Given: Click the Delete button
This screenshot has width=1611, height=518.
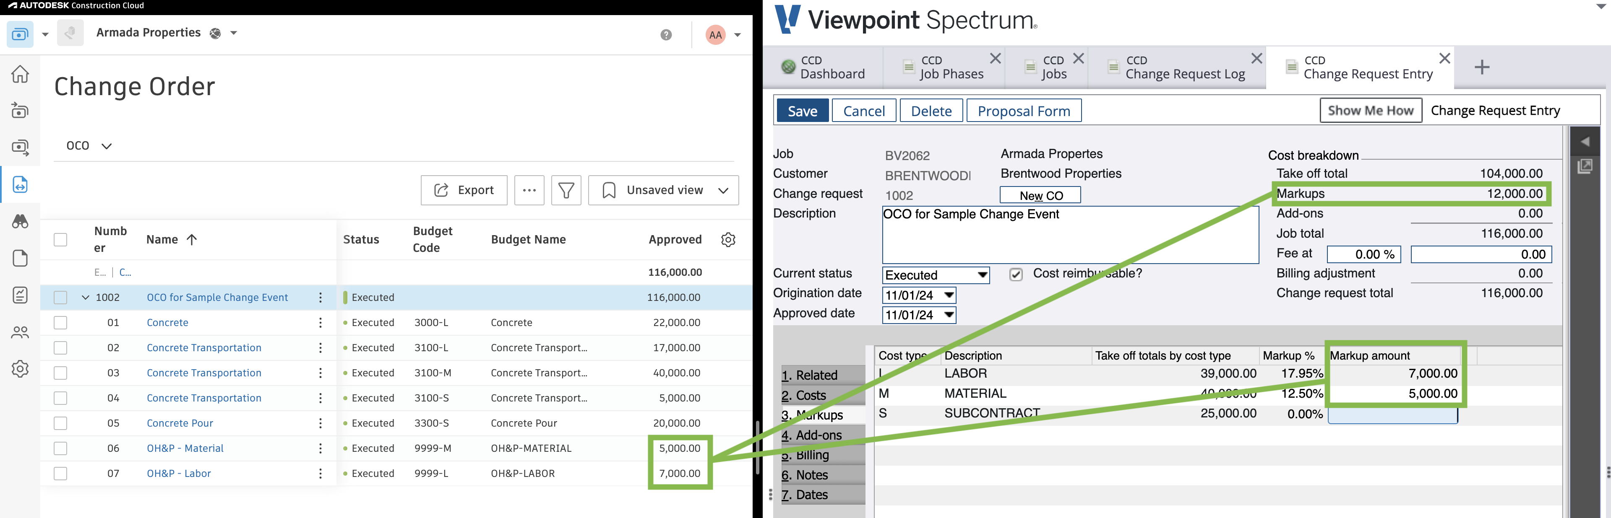Looking at the screenshot, I should pyautogui.click(x=931, y=111).
